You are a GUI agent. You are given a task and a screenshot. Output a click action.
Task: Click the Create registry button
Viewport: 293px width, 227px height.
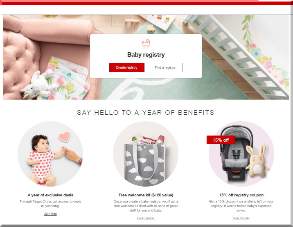(x=127, y=67)
